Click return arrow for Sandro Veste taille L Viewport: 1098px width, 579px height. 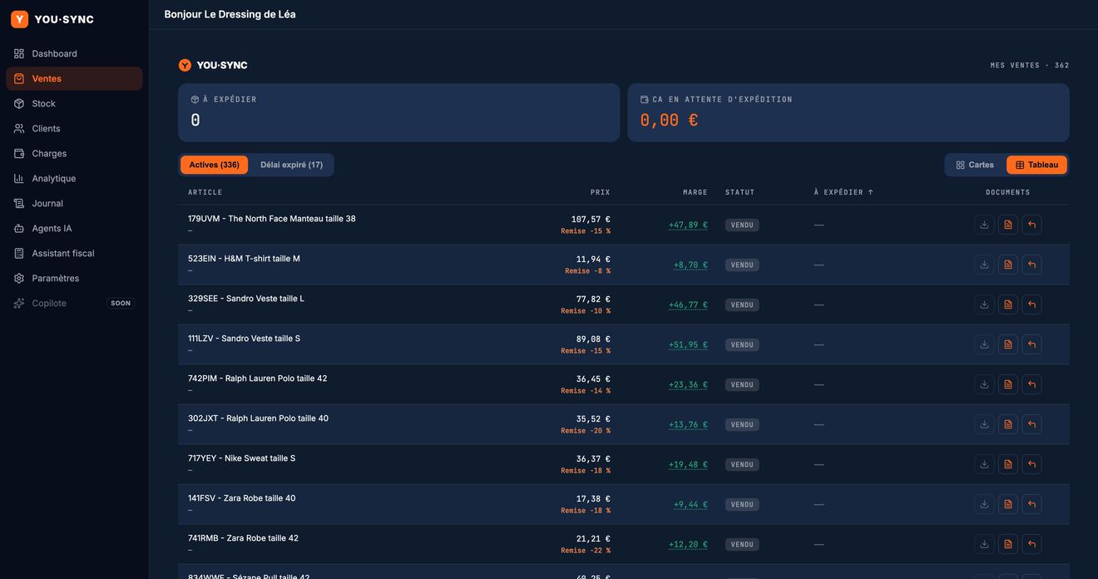click(1031, 304)
